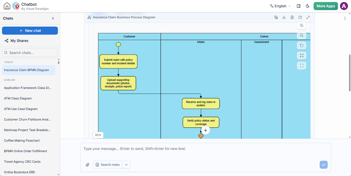
Task: Send the message with enter-arrow button
Action: pyautogui.click(x=324, y=165)
